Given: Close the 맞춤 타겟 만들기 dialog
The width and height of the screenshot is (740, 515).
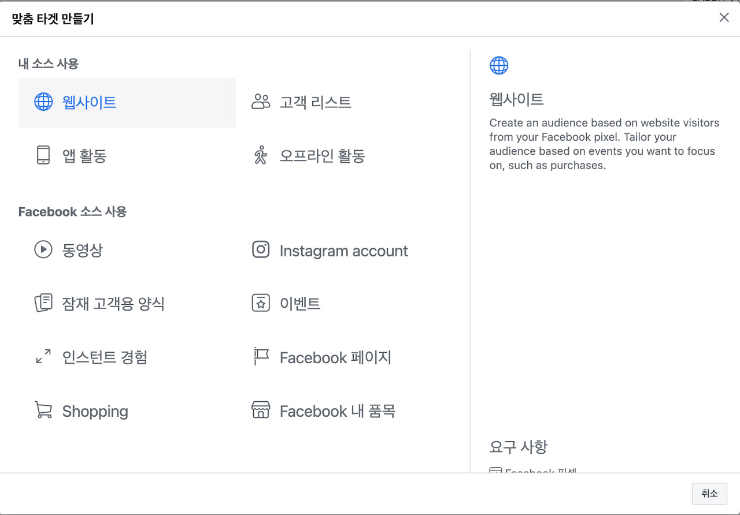Looking at the screenshot, I should pyautogui.click(x=724, y=17).
